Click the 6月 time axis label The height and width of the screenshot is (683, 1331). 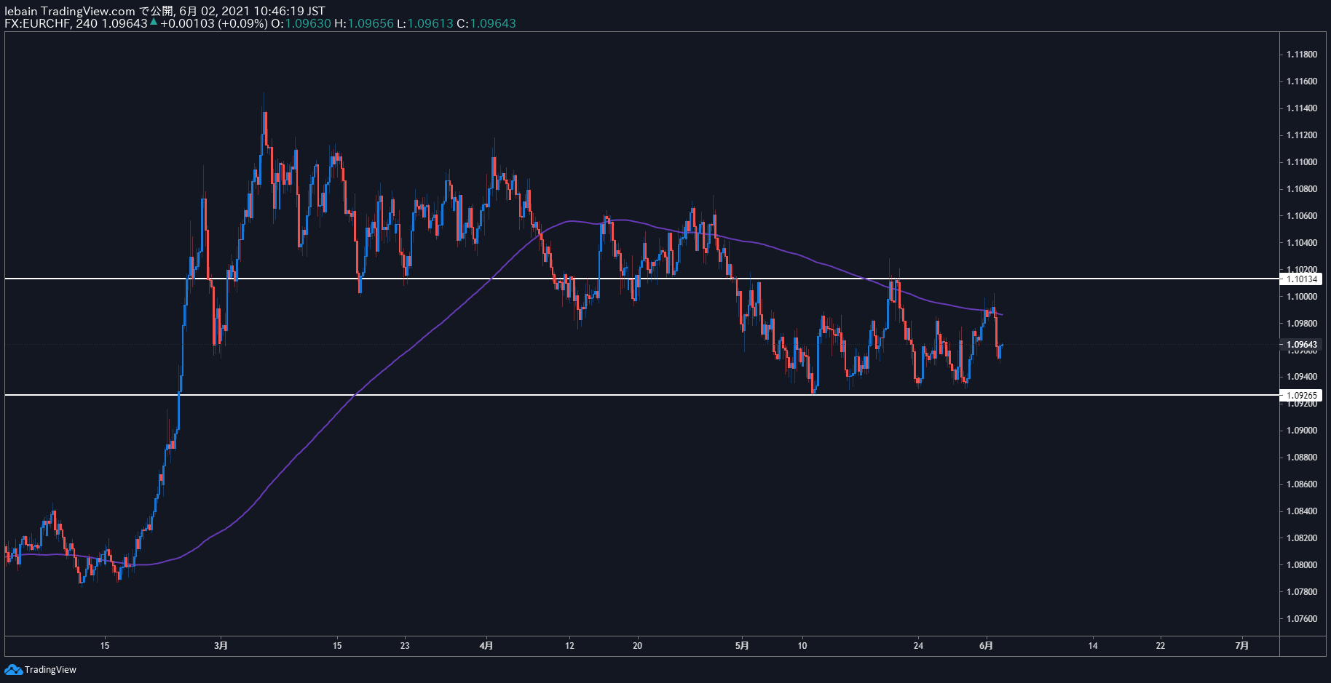point(986,646)
